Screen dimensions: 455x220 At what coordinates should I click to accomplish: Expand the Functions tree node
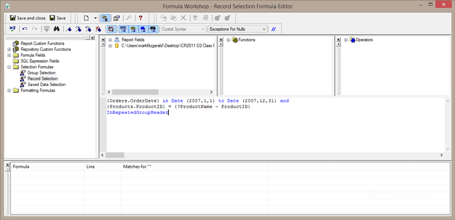click(228, 40)
